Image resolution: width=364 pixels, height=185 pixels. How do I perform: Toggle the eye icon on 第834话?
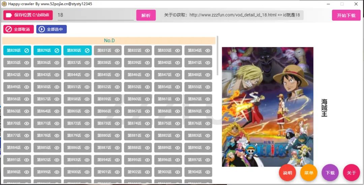tap(208, 50)
